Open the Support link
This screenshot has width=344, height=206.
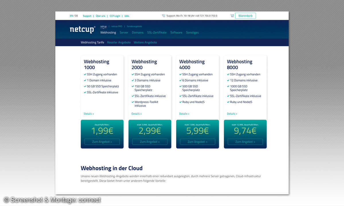(87, 16)
